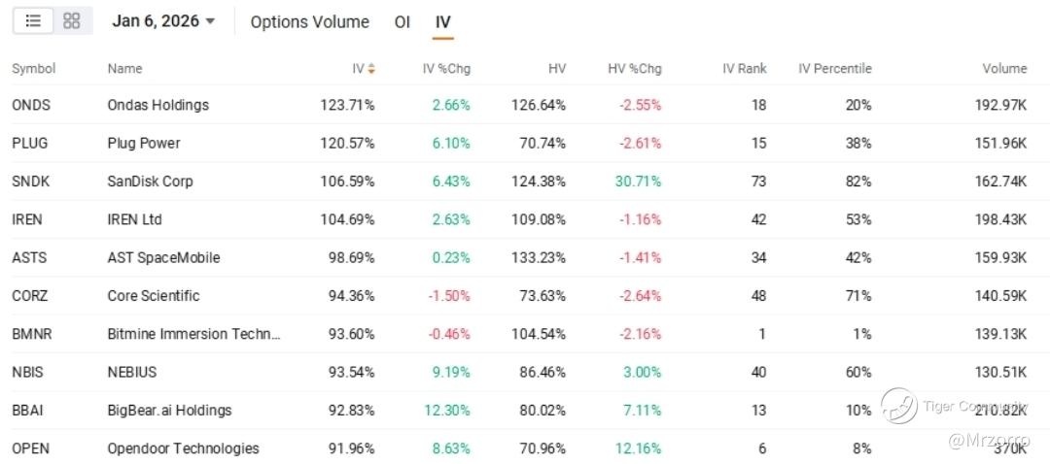
Task: Select the IV tab
Action: point(443,21)
